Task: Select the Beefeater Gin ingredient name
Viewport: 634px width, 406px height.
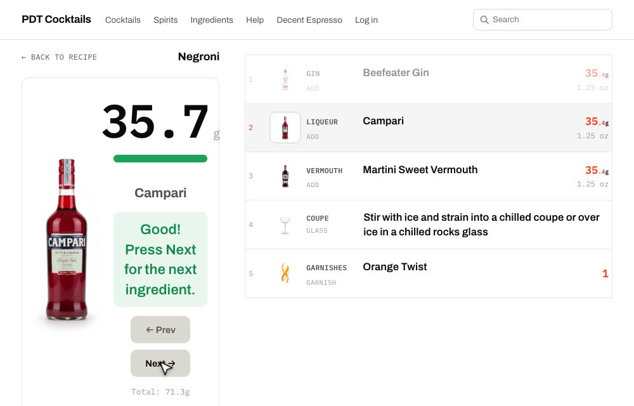Action: tap(396, 73)
